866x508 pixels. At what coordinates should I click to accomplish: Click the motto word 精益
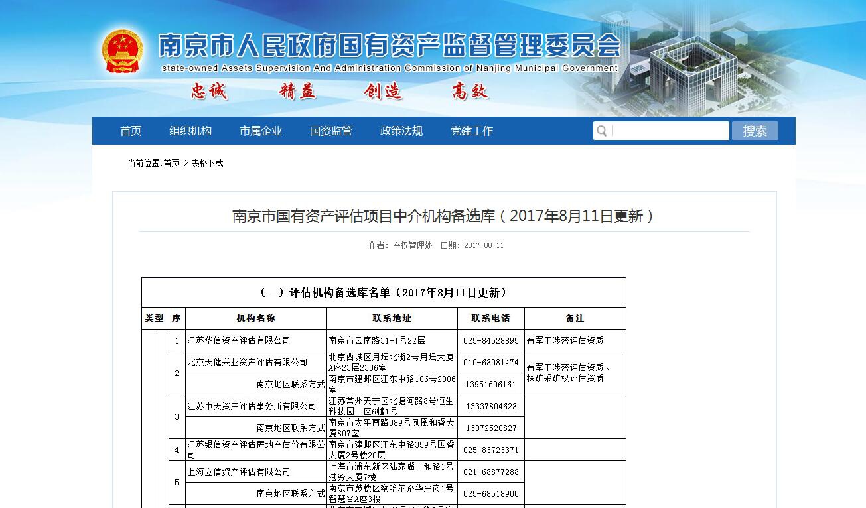(x=297, y=91)
